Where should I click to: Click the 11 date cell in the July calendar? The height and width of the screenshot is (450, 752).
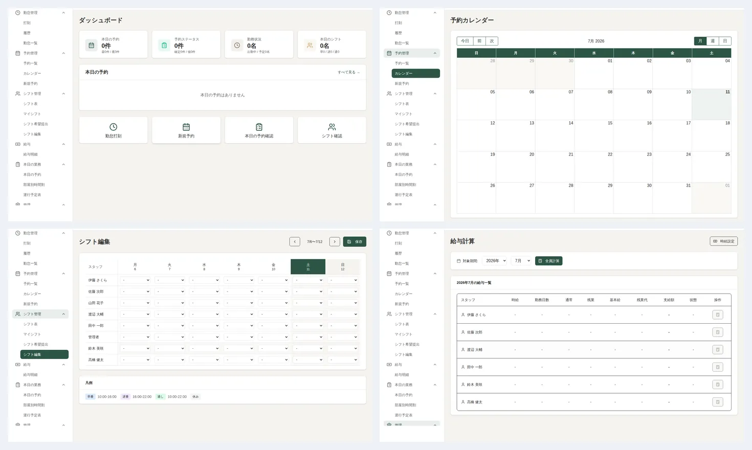point(712,105)
